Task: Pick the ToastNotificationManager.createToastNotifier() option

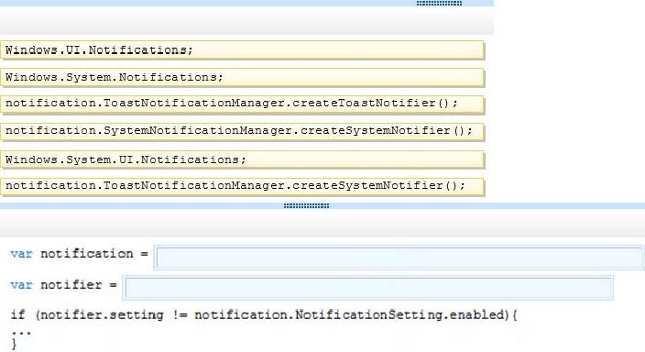Action: (242, 105)
